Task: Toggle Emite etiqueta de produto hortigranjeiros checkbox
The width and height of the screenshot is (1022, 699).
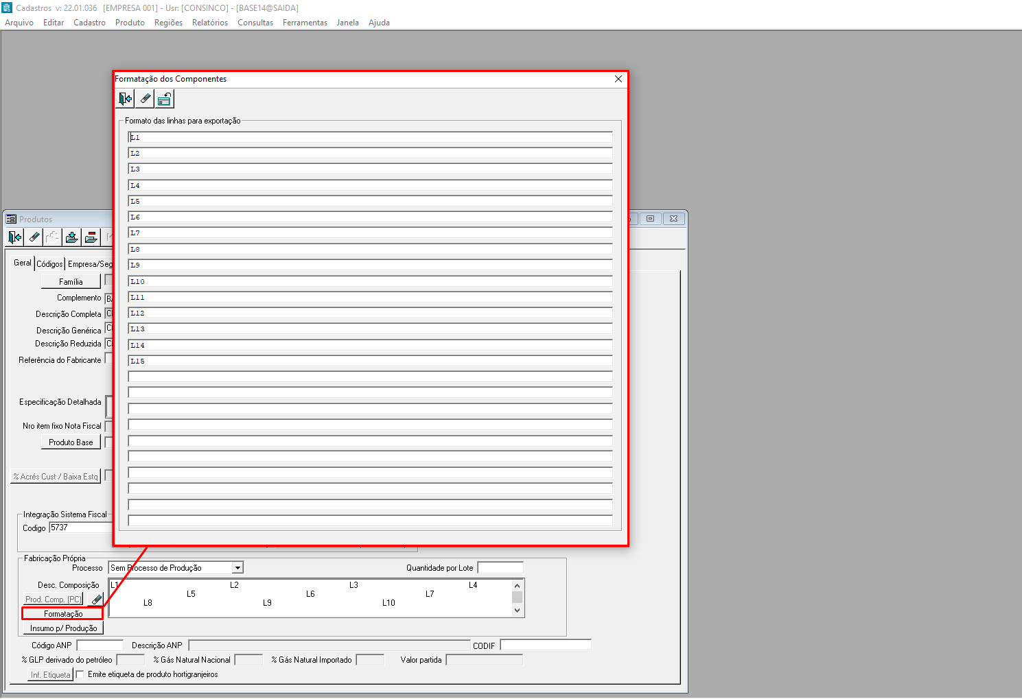Action: tap(80, 674)
